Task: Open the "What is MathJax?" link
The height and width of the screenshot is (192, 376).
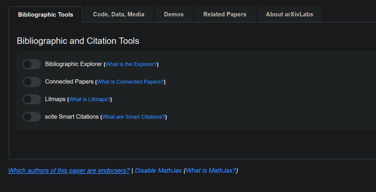Action: point(211,171)
